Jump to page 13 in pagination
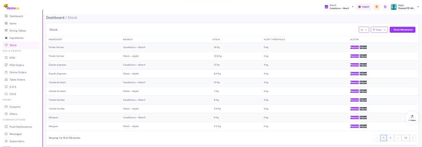Image resolution: width=422 pixels, height=147 pixels. (405, 138)
